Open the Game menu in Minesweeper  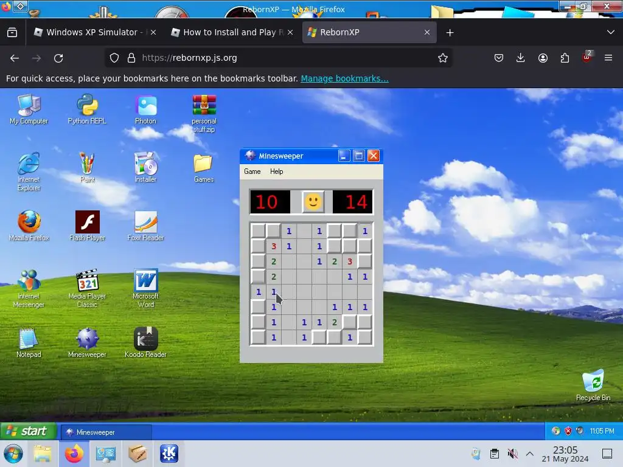click(252, 171)
